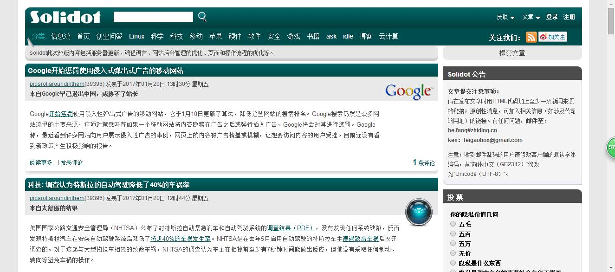Choose the 五万 radio button

[453, 243]
